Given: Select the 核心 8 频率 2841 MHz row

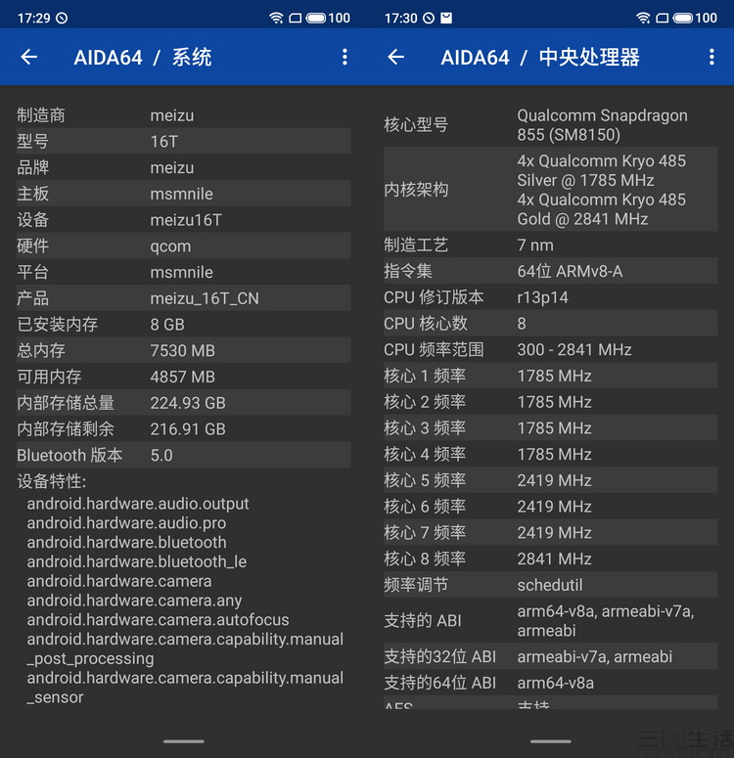Looking at the screenshot, I should tap(551, 558).
